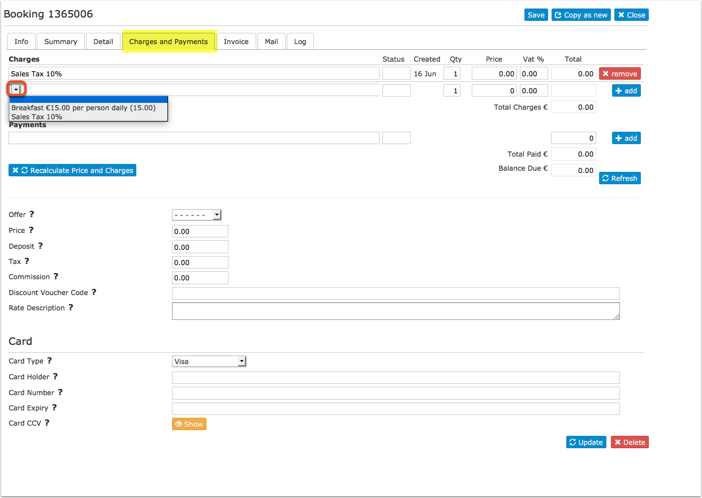Click Card Expiry input field
The image size is (702, 498).
(396, 409)
